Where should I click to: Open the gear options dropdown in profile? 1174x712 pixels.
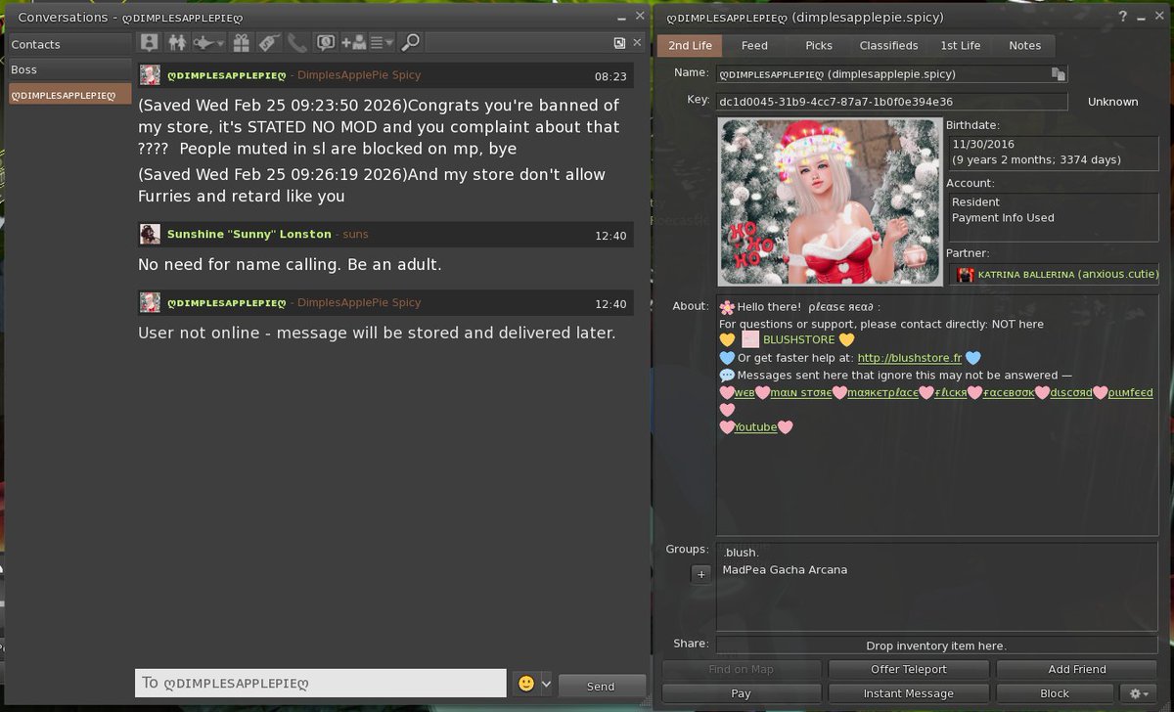click(1139, 693)
